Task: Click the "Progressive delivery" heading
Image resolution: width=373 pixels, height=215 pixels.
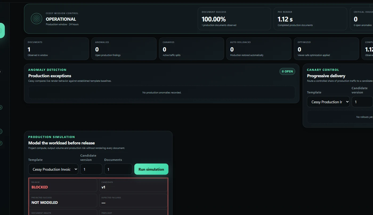Action: (326, 76)
